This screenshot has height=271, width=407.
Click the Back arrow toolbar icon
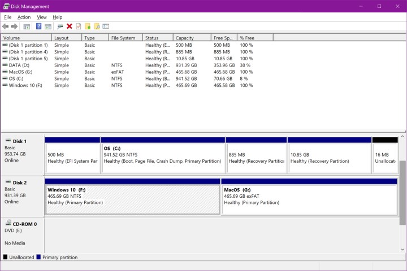click(x=6, y=26)
